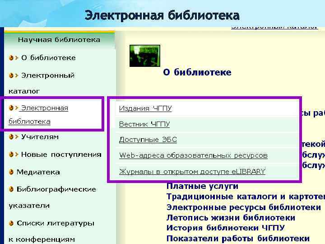Open О библиотеке in sidebar menu
Viewport: 325px width, 244px height.
48,58
